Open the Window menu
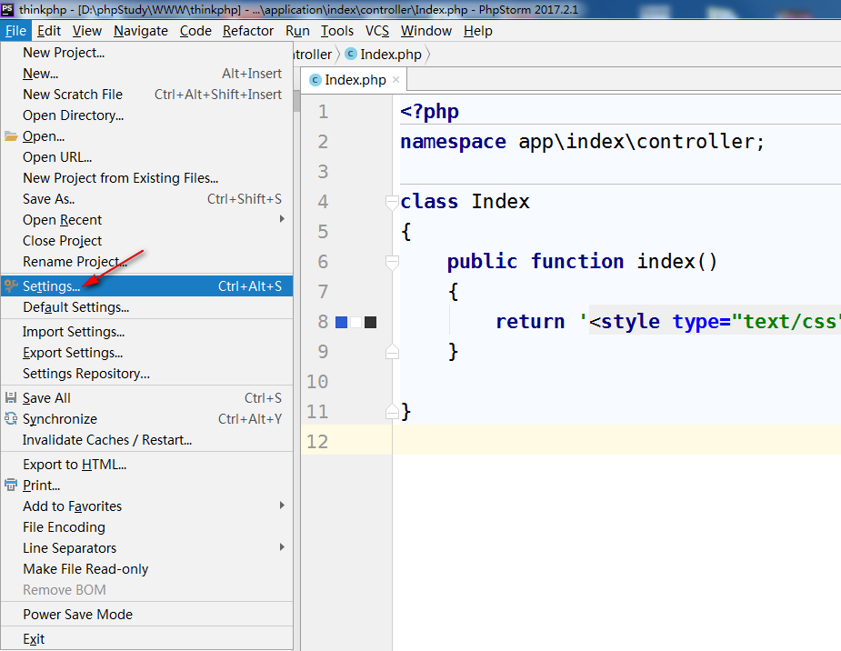841x651 pixels. click(426, 31)
